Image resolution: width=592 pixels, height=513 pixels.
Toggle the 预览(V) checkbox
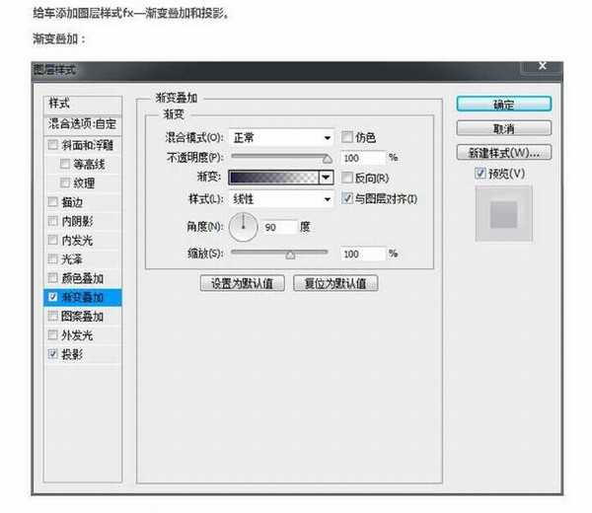coord(481,174)
